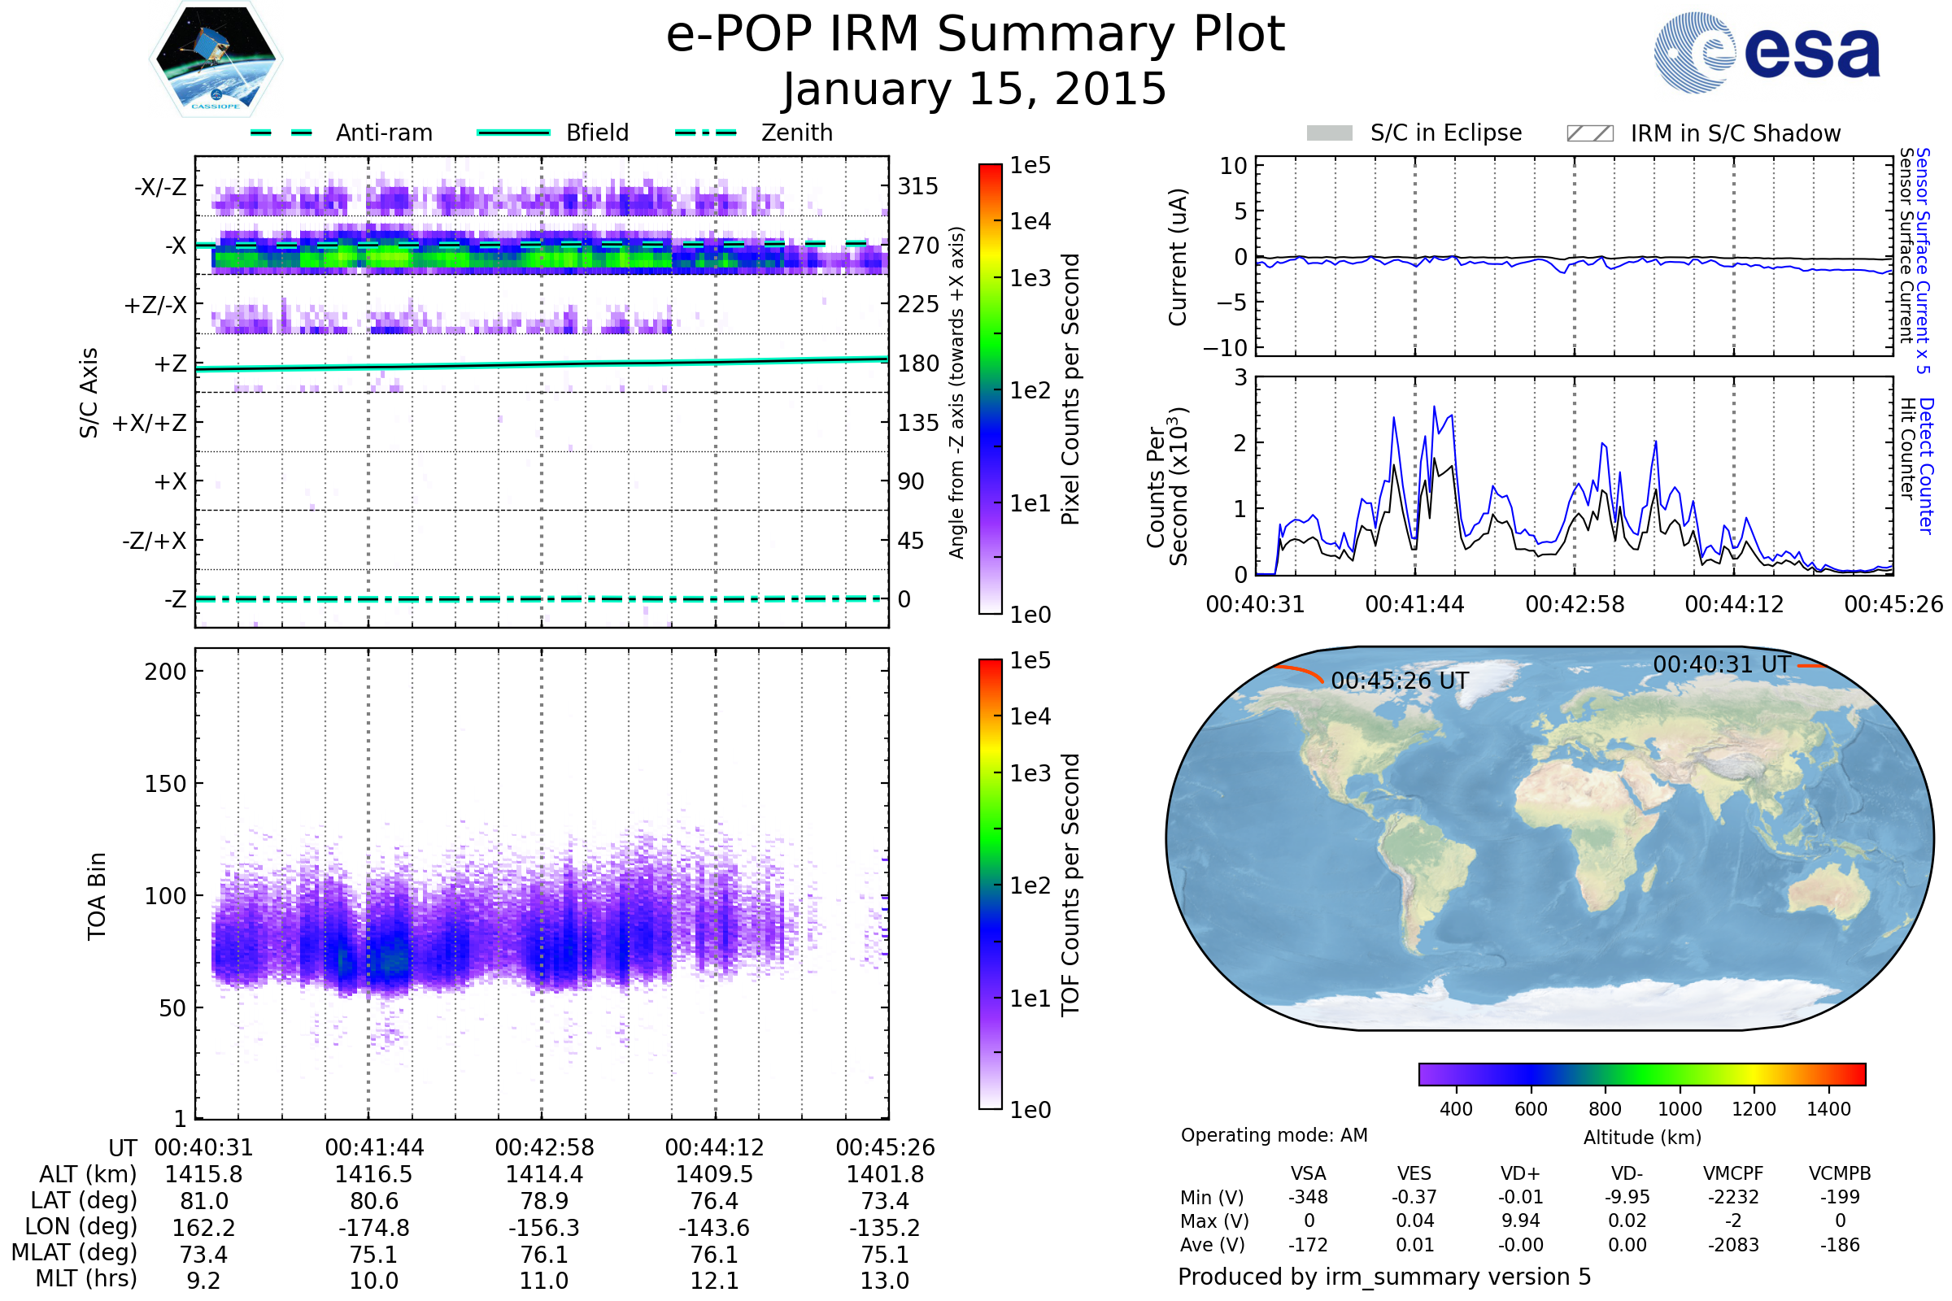Click the e-POP IRM Summary Plot title
The height and width of the screenshot is (1301, 1952).
click(x=975, y=35)
